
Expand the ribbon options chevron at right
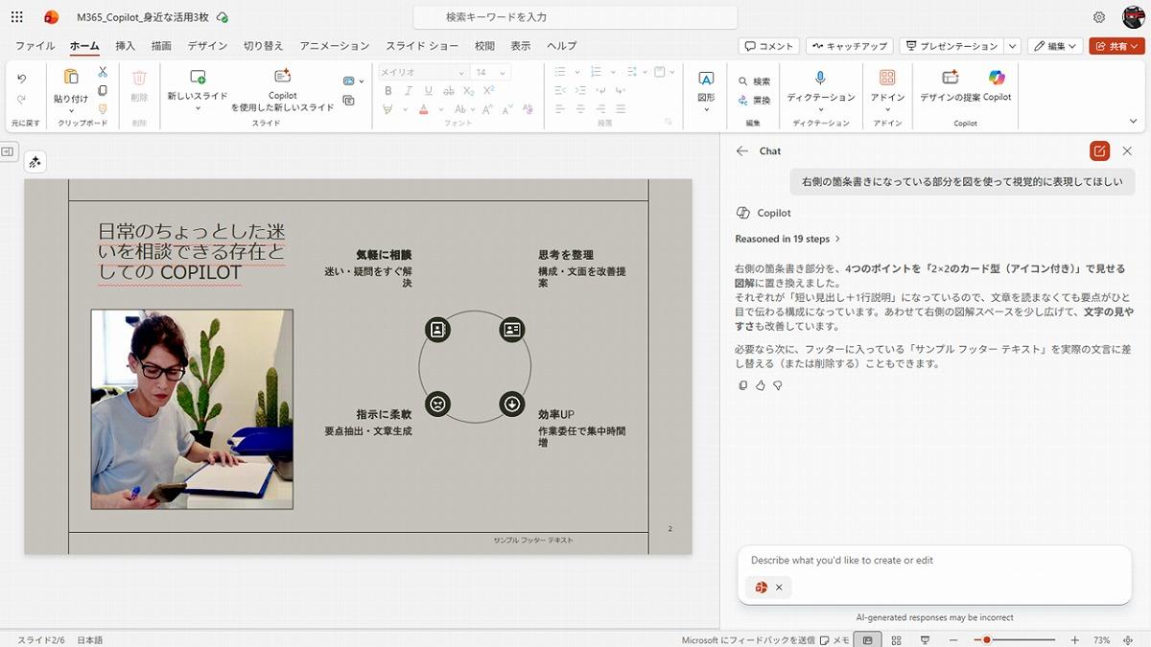(1133, 122)
